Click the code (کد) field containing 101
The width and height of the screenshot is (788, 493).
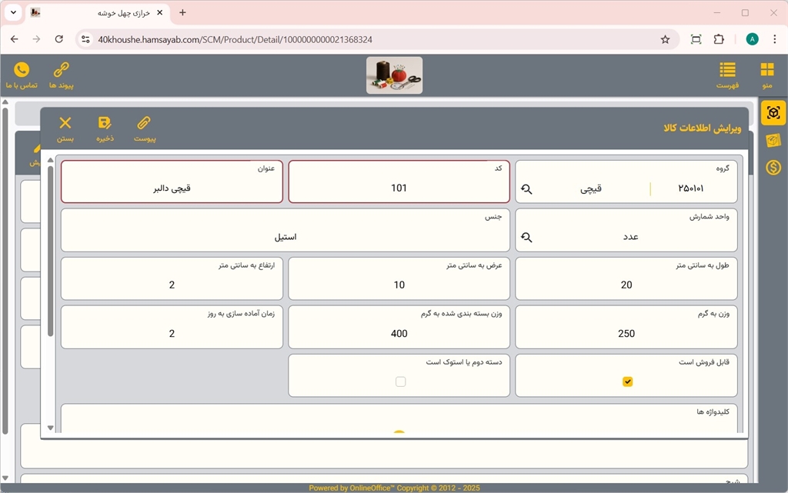tap(399, 188)
